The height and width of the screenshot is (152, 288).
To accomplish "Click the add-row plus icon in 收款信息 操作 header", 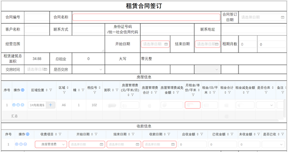I will (28, 134).
